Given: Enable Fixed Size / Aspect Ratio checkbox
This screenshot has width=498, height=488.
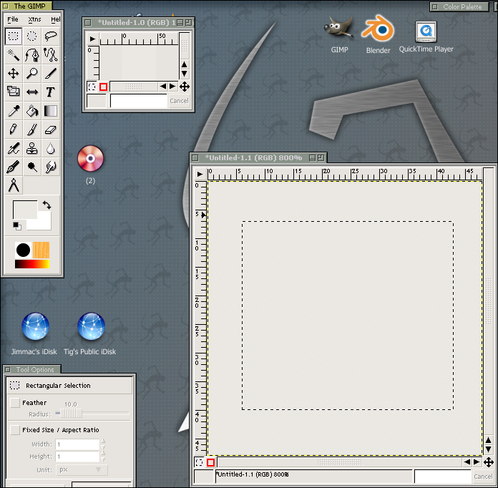Looking at the screenshot, I should [15, 430].
